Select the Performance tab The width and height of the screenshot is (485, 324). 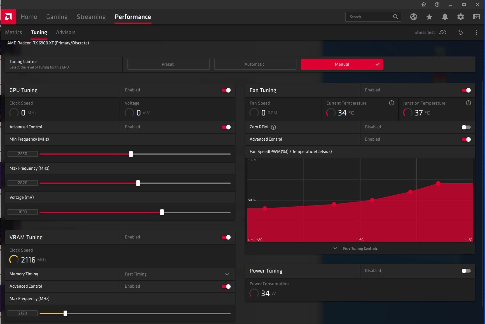coord(133,17)
